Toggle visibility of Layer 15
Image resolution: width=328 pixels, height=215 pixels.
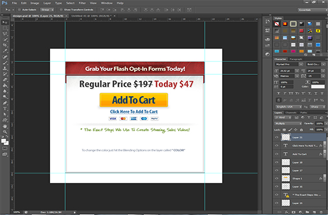point(277,203)
